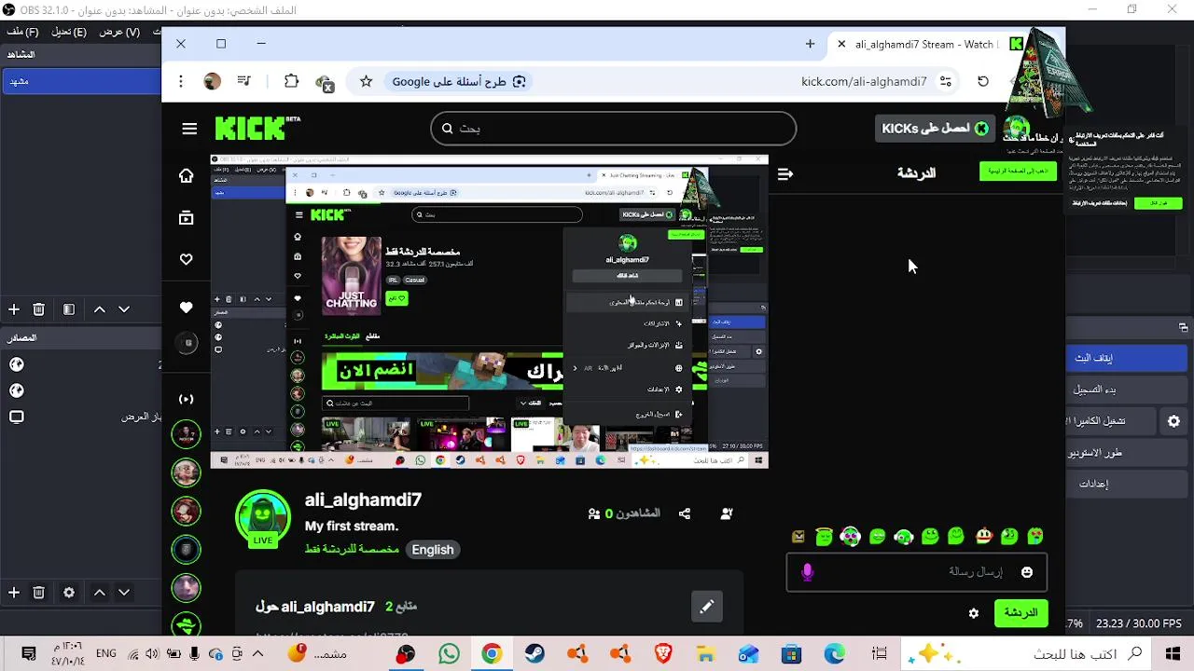Add a new scene in OBS Scenes dock
Screen dimensions: 1194x671
[14, 309]
